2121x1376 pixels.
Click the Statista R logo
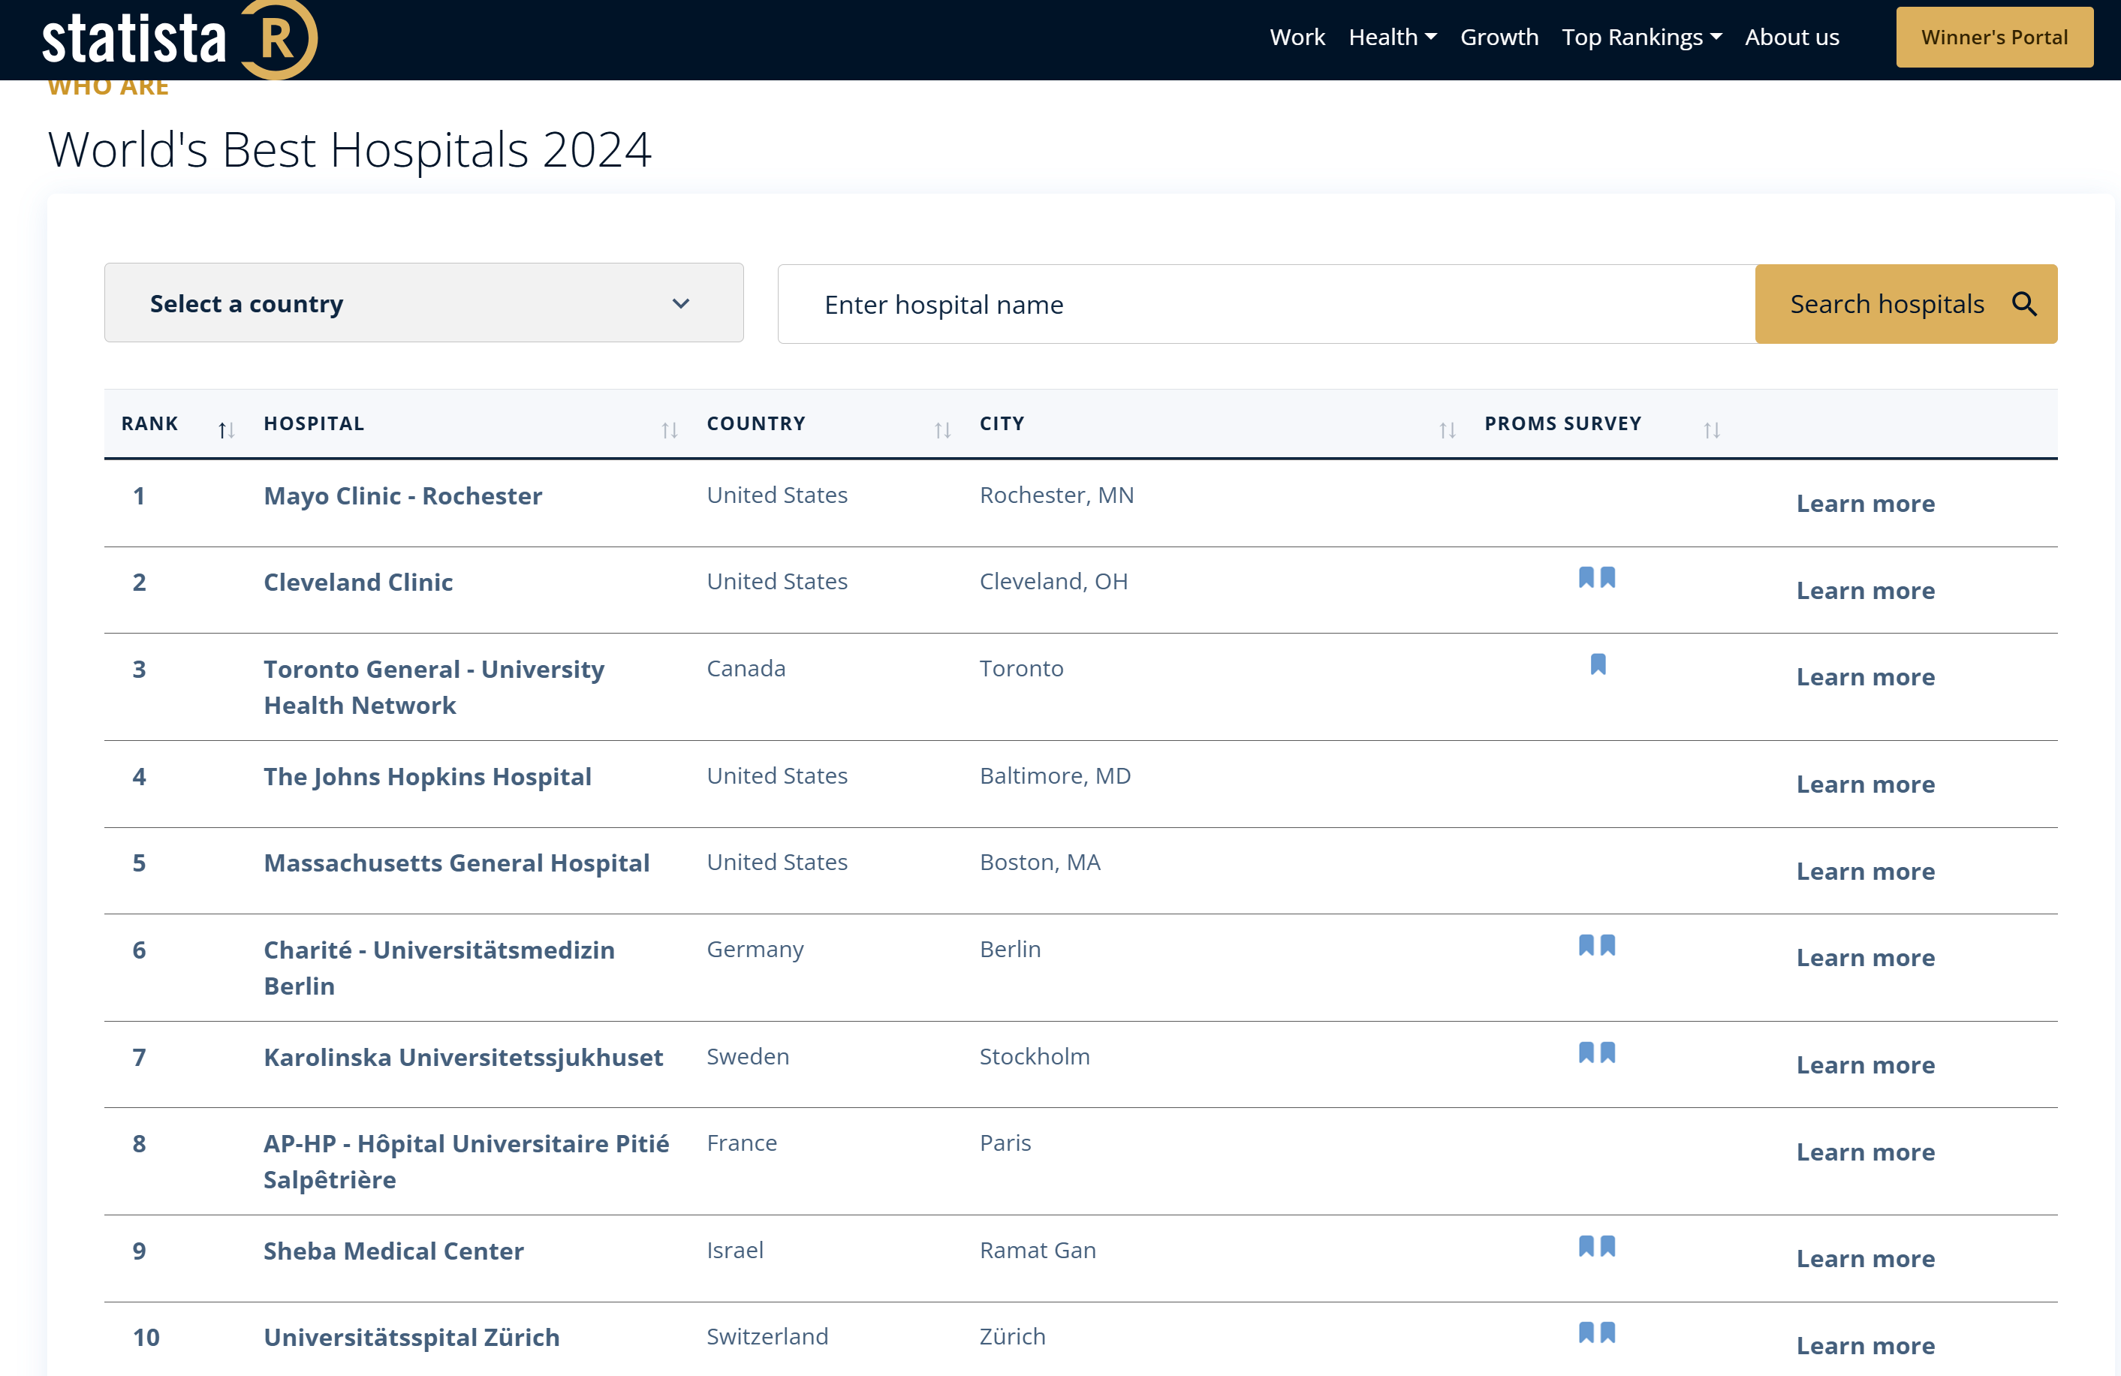point(178,39)
